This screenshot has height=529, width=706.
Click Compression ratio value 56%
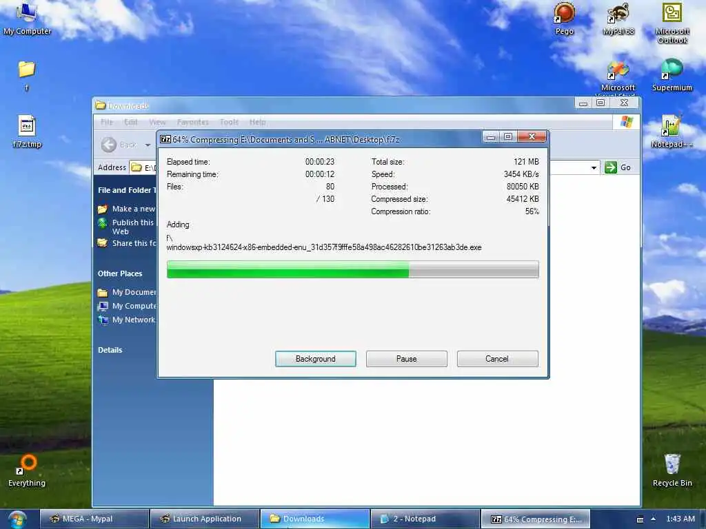(532, 211)
